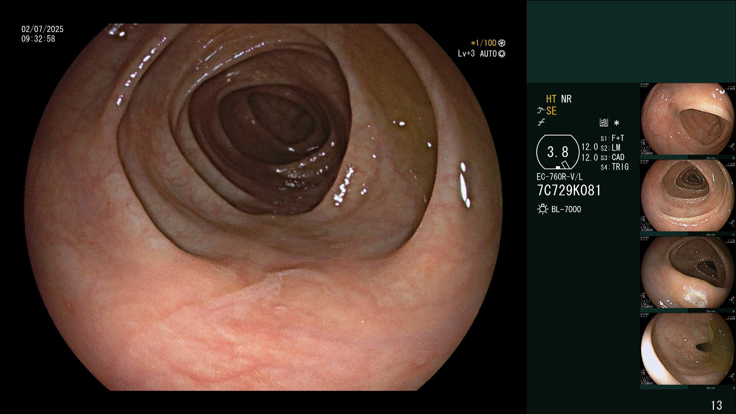Click the BL-7000 light source label
This screenshot has height=414, width=736.
(566, 209)
